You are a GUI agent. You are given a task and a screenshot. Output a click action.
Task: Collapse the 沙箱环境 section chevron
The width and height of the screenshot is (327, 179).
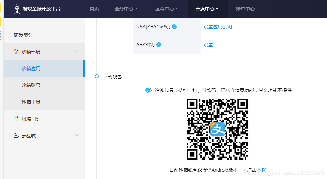point(77,51)
